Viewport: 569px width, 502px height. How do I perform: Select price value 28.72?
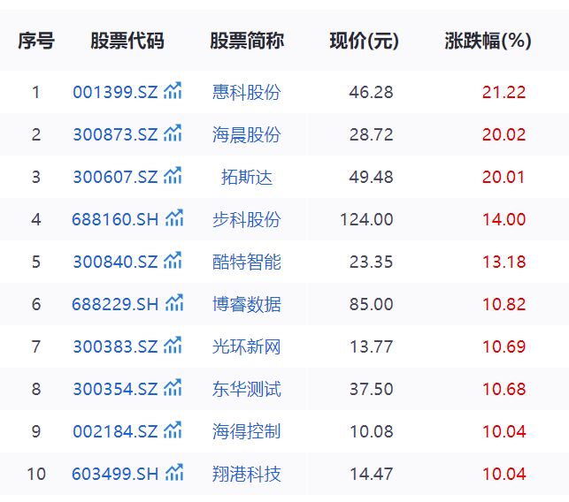372,134
